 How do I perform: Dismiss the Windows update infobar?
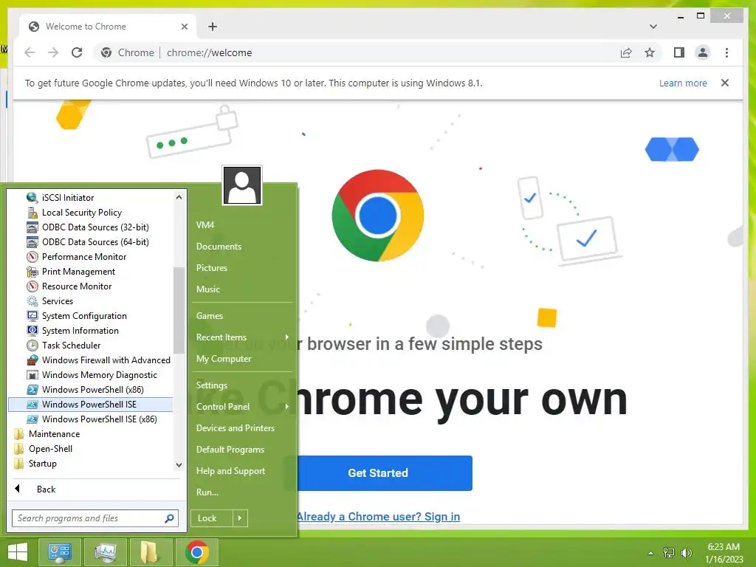(x=725, y=83)
